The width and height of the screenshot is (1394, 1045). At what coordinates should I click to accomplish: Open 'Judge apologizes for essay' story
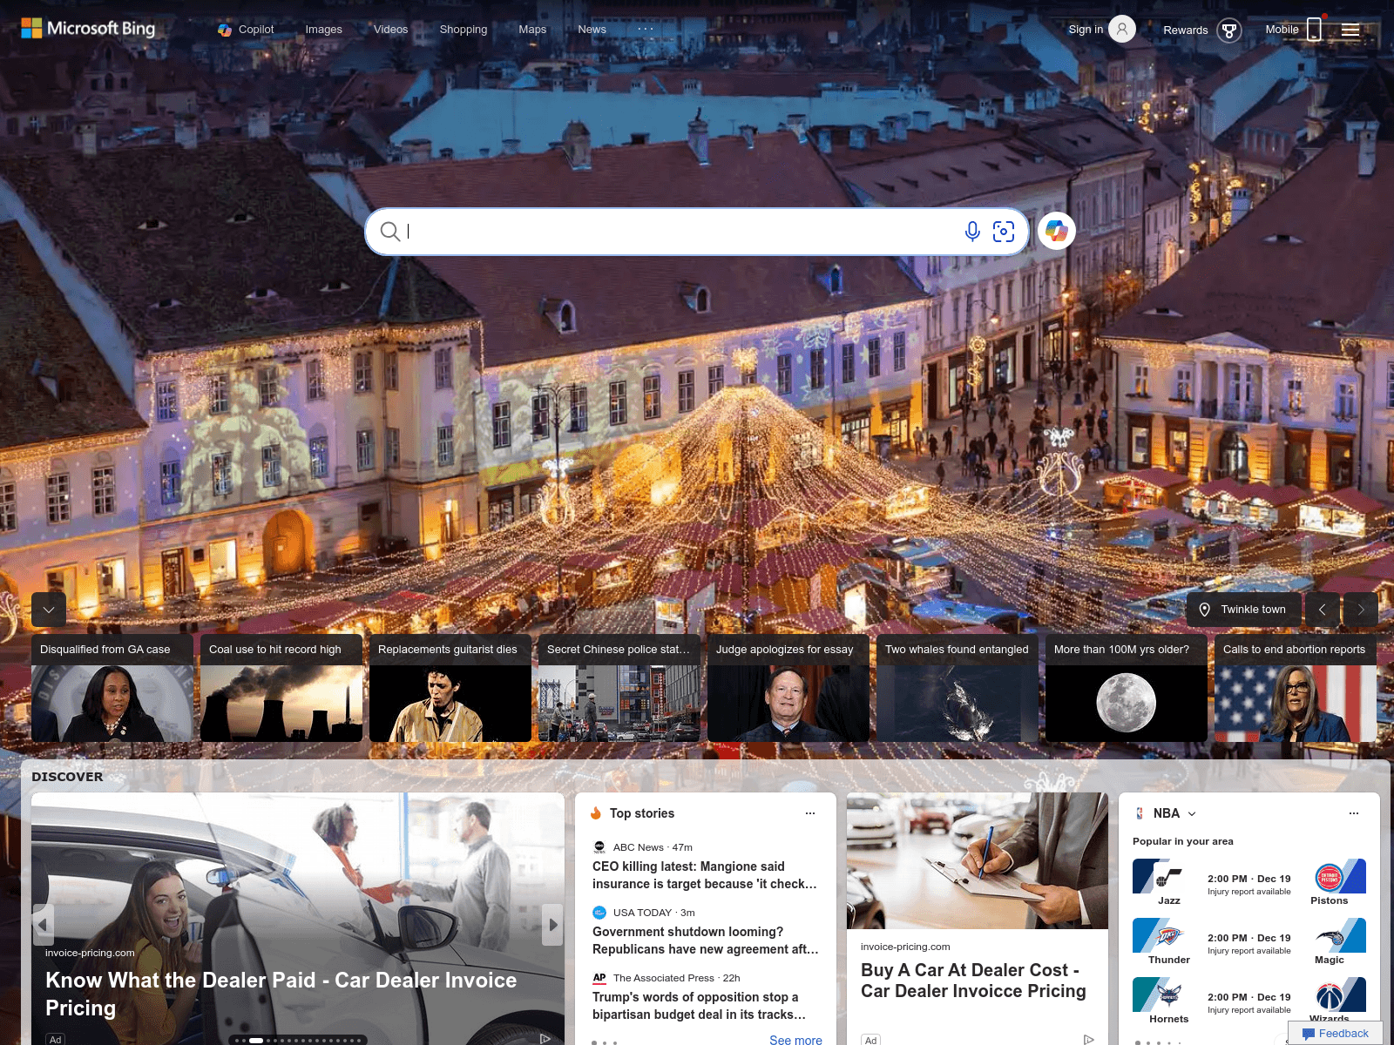788,688
